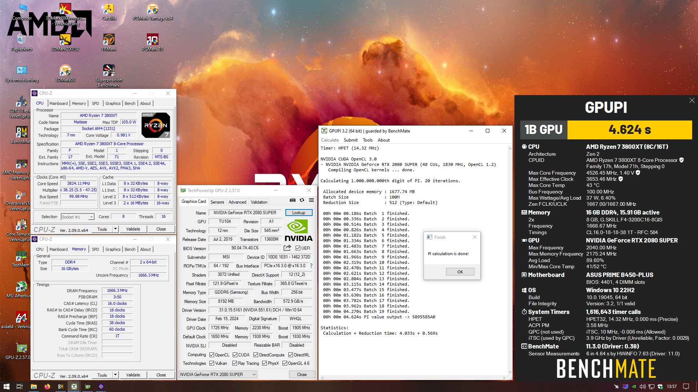Open the Catzilla desktop shortcut
The width and height of the screenshot is (698, 392).
tap(109, 11)
